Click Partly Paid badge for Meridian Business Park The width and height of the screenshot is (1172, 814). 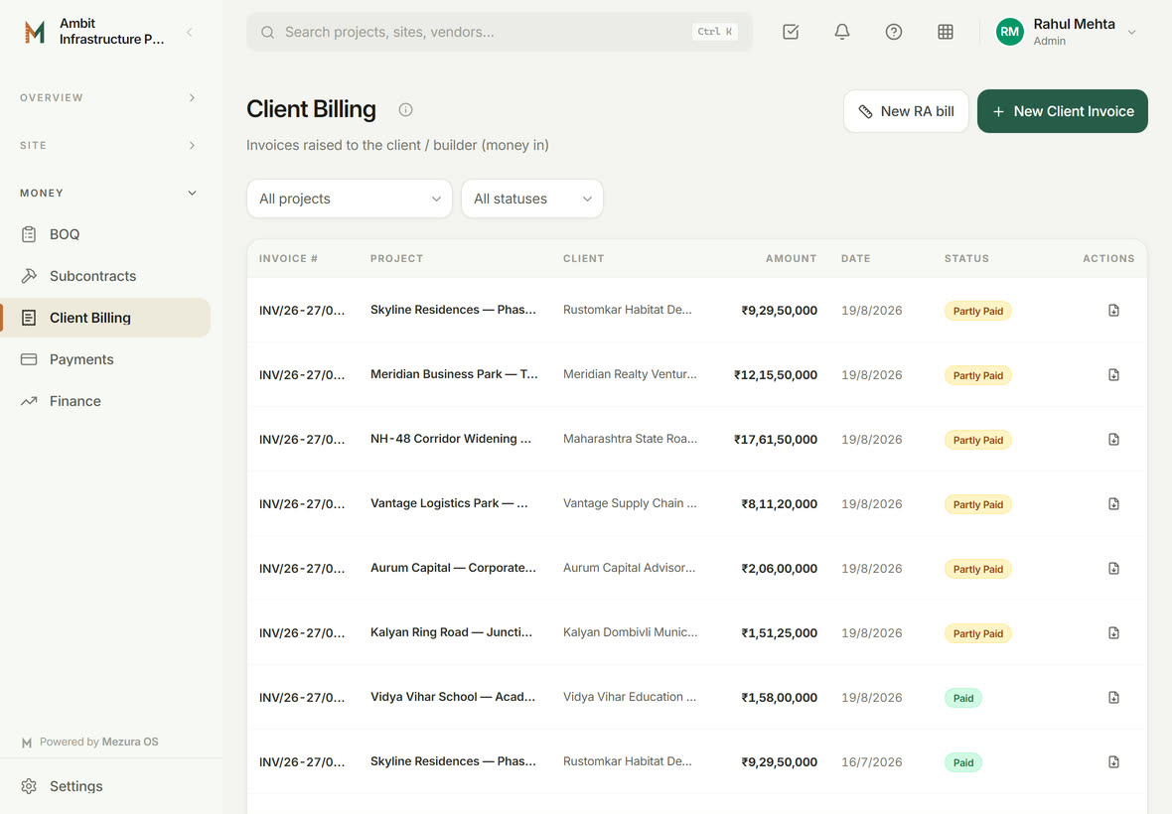pos(977,375)
